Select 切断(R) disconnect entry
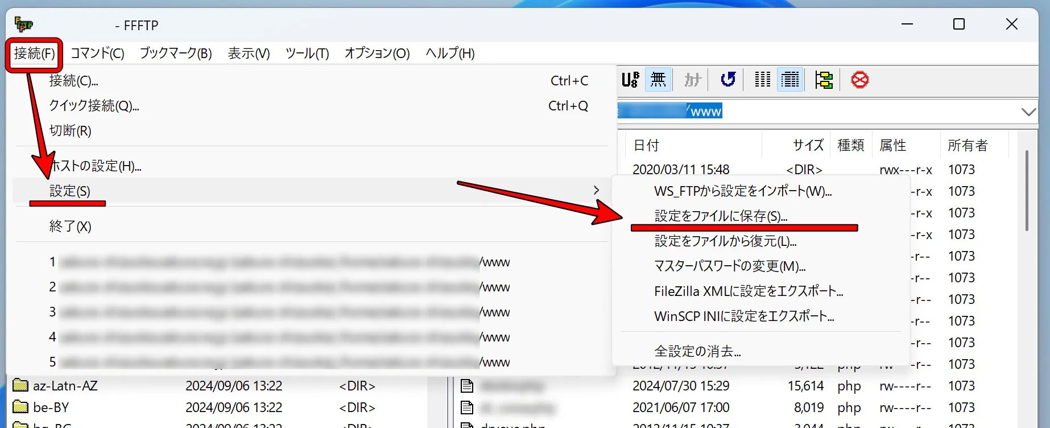The height and width of the screenshot is (428, 1050). point(312,131)
